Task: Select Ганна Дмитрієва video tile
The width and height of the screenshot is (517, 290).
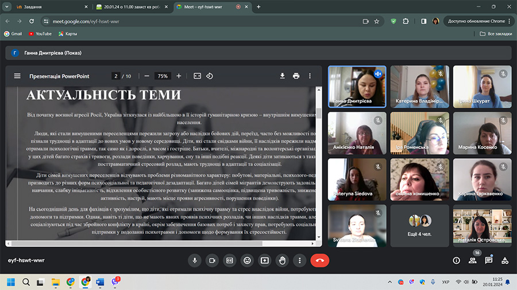Action: [x=357, y=87]
